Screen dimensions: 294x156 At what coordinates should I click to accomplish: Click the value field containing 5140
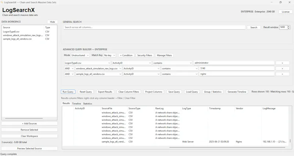tap(237, 68)
